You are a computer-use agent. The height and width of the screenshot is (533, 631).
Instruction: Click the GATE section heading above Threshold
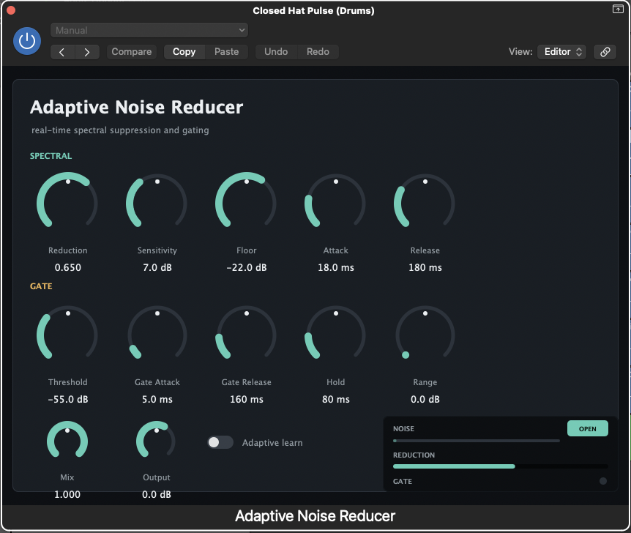tap(41, 286)
